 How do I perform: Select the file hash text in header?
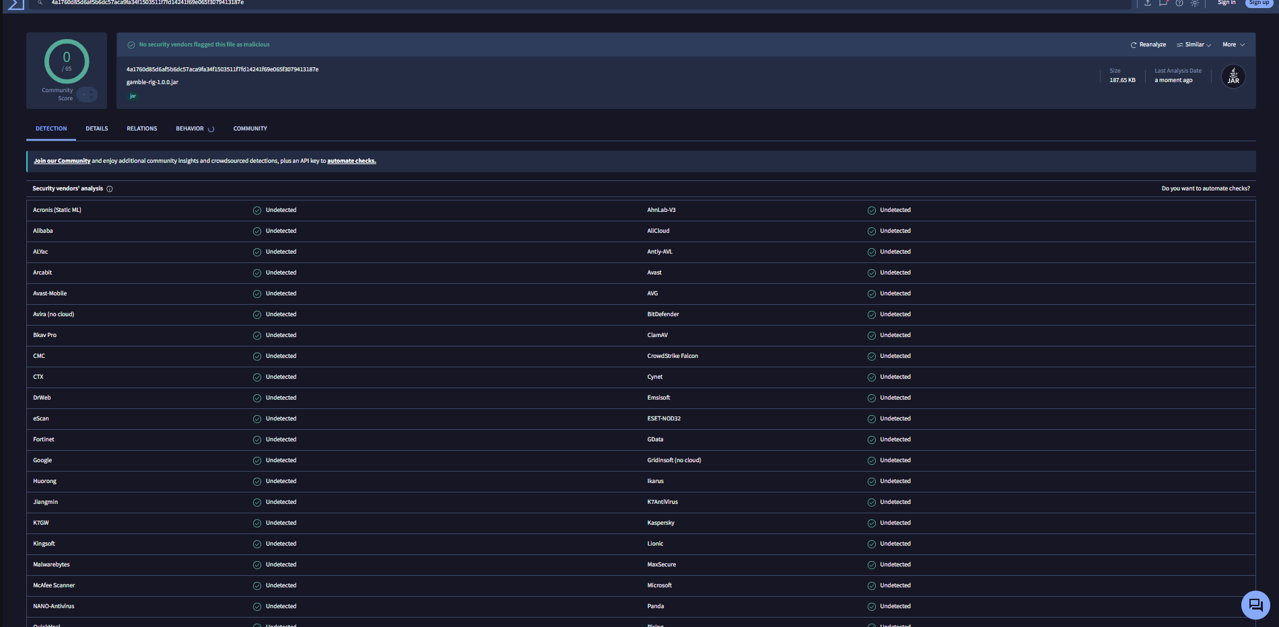pos(222,69)
